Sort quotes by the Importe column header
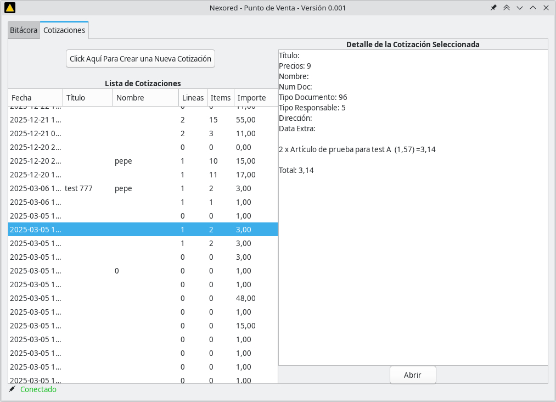 pyautogui.click(x=255, y=98)
